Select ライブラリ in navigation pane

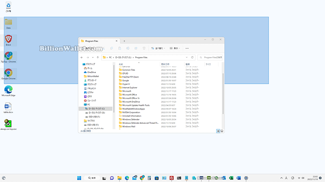[x=89, y=121]
